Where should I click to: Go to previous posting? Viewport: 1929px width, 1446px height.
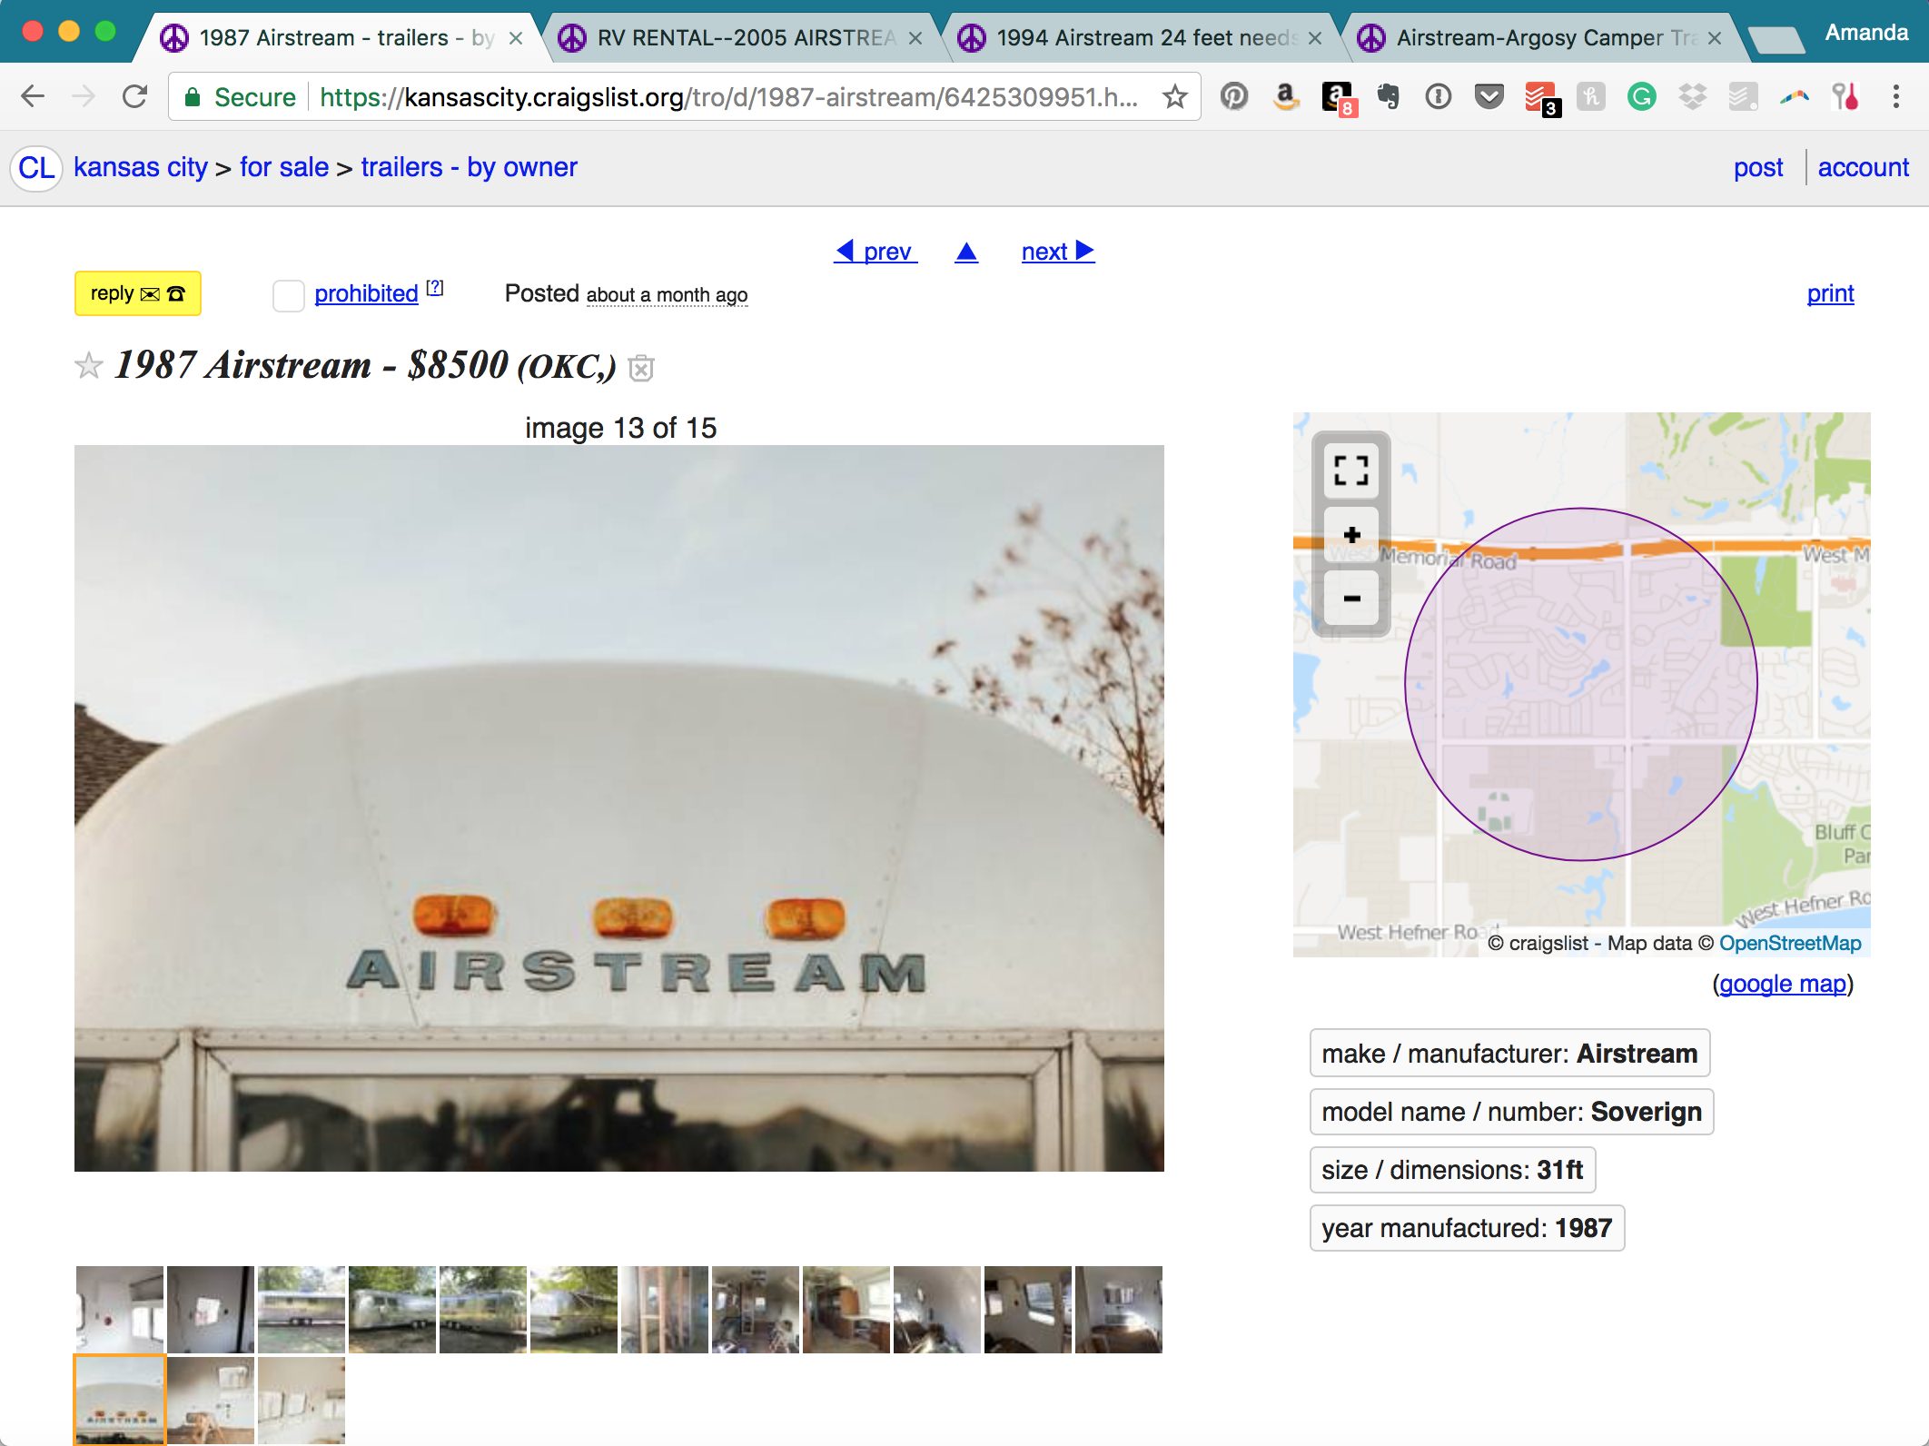click(x=875, y=252)
